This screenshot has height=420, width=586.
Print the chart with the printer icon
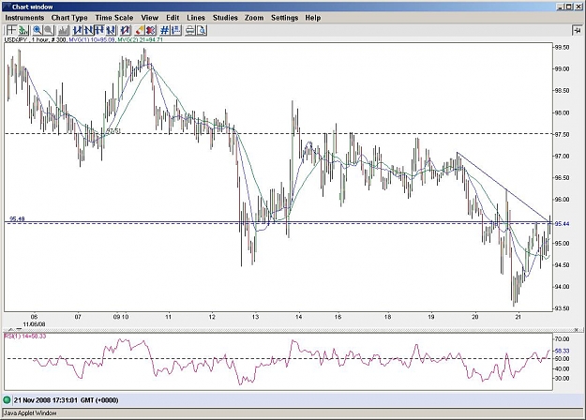pyautogui.click(x=190, y=30)
